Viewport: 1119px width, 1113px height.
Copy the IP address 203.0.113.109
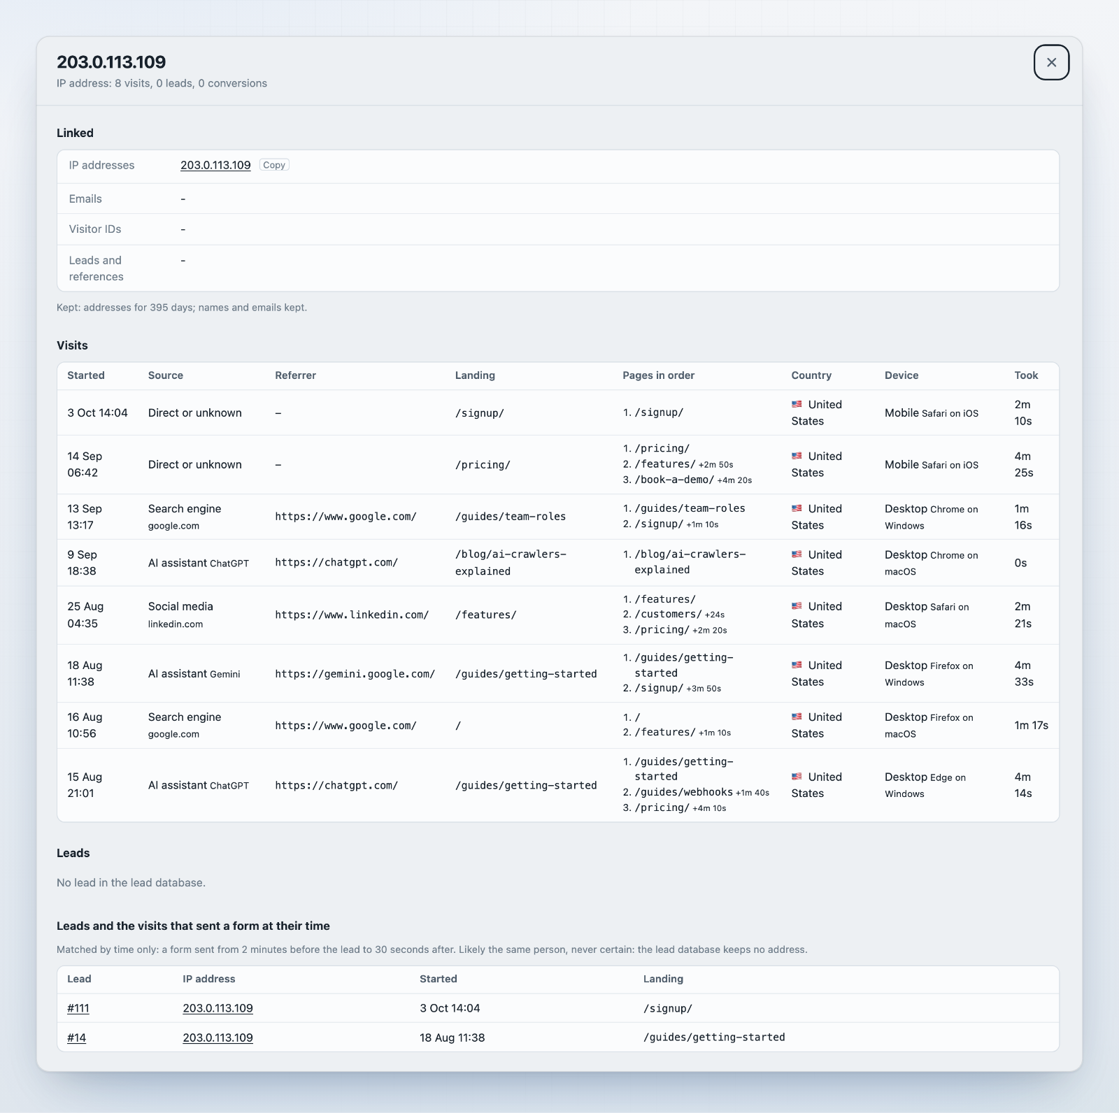(x=274, y=165)
